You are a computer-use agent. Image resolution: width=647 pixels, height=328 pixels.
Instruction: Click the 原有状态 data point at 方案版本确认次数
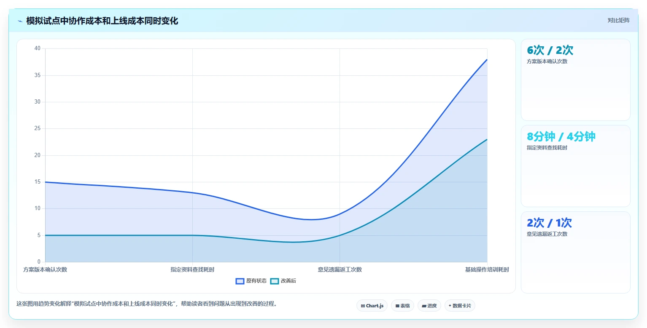45,182
